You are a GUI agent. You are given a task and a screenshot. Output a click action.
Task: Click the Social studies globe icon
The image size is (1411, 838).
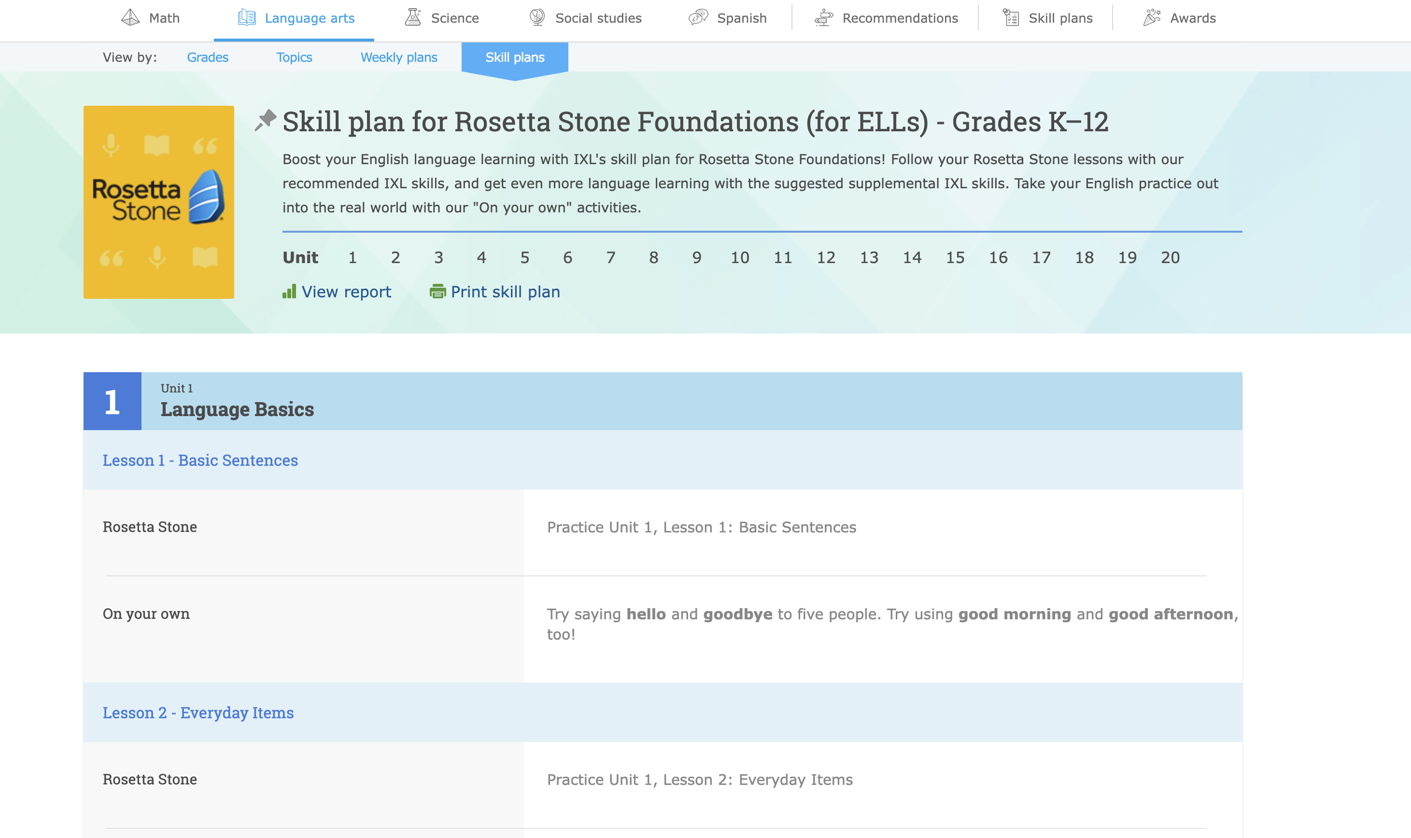537,17
